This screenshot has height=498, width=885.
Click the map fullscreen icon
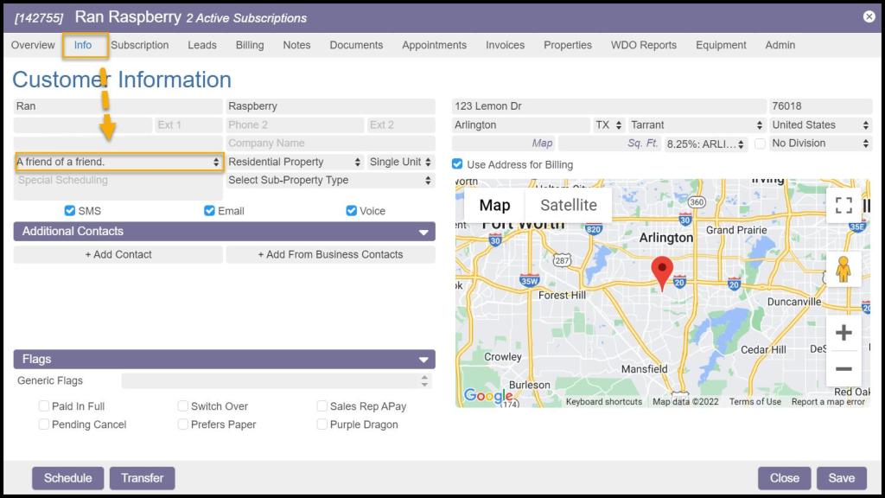tap(844, 205)
